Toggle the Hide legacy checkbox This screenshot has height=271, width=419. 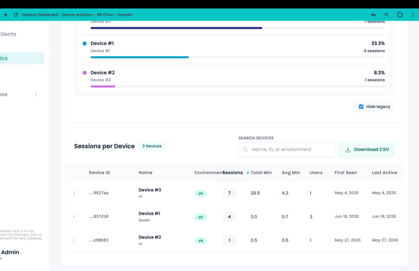coord(361,107)
